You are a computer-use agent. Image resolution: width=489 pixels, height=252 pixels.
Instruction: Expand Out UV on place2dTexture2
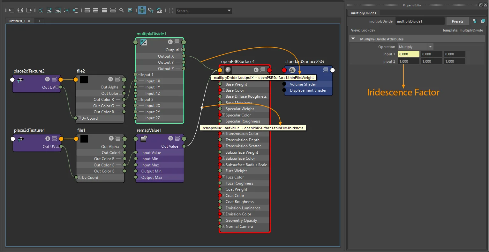57,87
